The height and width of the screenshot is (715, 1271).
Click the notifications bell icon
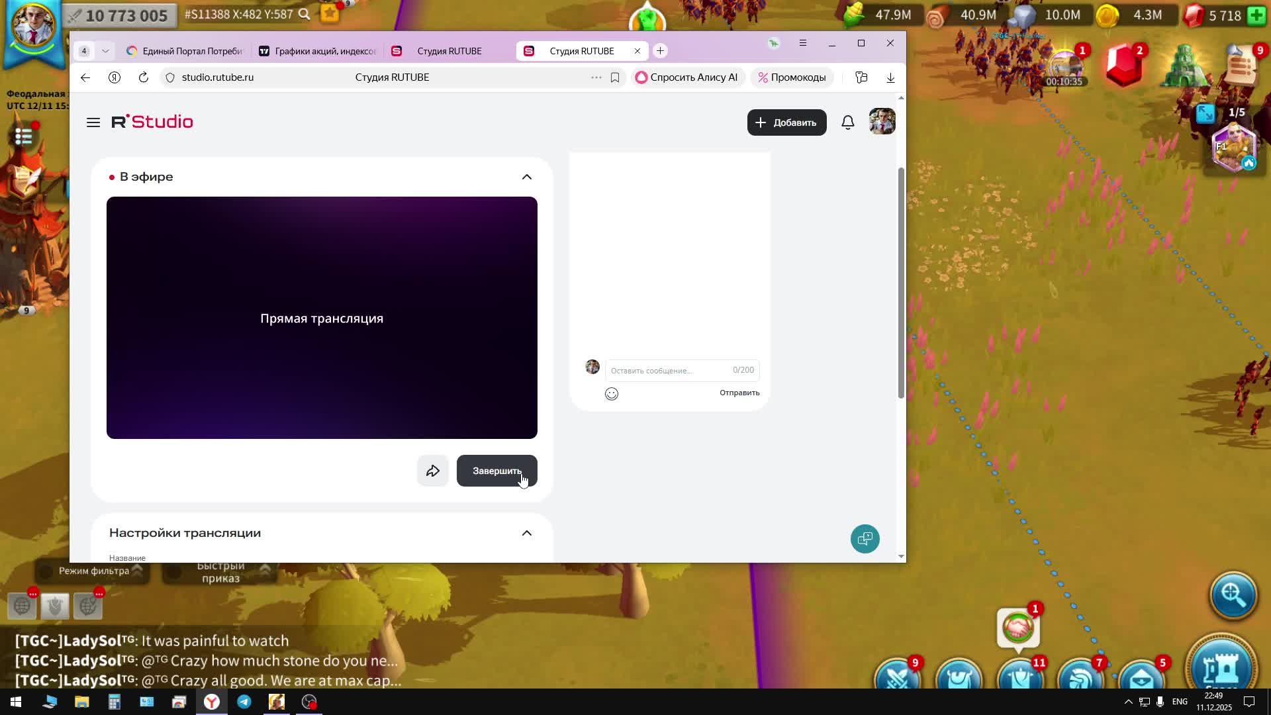tap(848, 122)
